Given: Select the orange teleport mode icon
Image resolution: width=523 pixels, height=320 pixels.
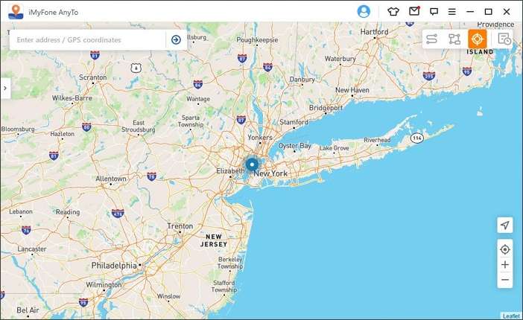Looking at the screenshot, I should (478, 39).
